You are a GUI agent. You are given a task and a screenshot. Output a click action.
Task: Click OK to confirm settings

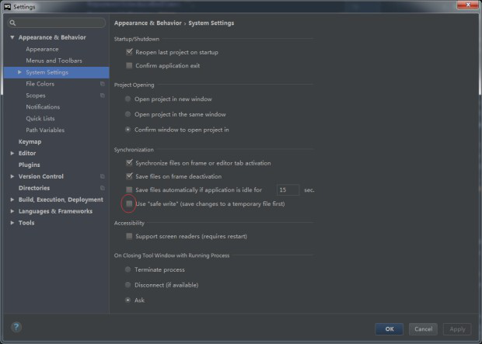pos(389,329)
